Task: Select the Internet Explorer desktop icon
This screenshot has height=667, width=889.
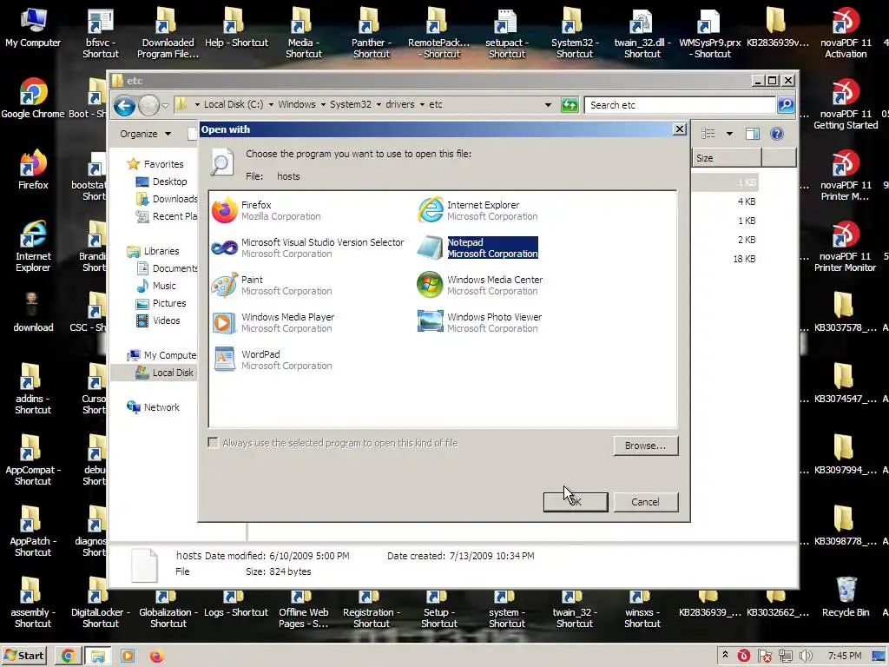Action: pyautogui.click(x=33, y=247)
